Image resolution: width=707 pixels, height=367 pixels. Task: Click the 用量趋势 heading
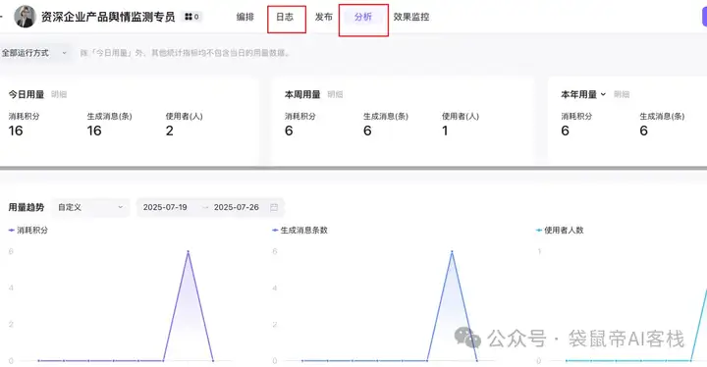pos(27,207)
